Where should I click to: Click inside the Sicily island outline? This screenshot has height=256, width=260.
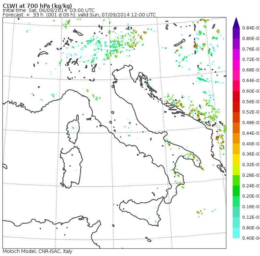[x=141, y=211]
